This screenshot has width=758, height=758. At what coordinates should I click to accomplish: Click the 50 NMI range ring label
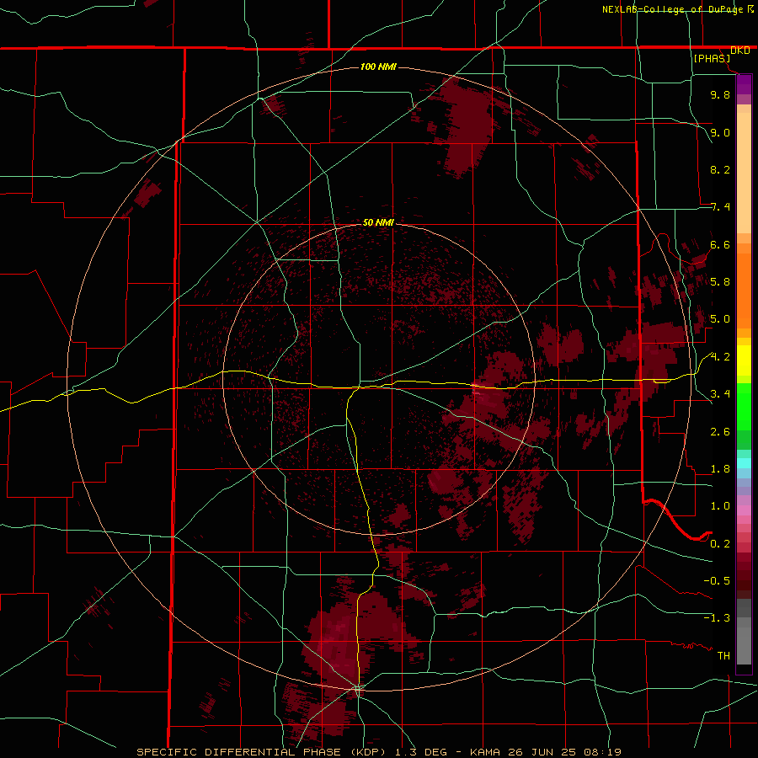[x=378, y=222]
